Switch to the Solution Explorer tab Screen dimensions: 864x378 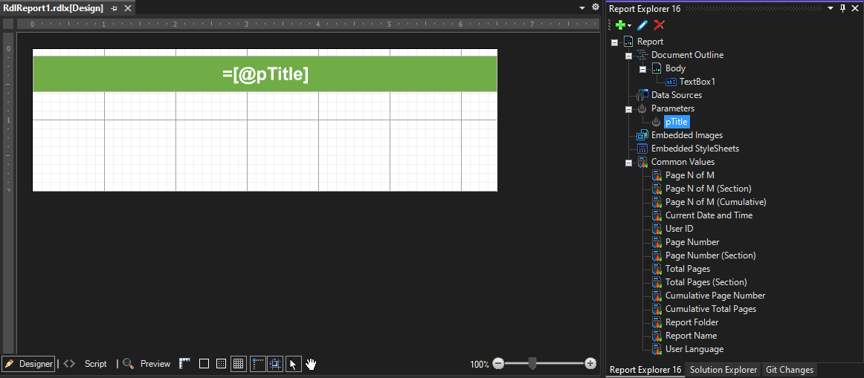(x=723, y=370)
